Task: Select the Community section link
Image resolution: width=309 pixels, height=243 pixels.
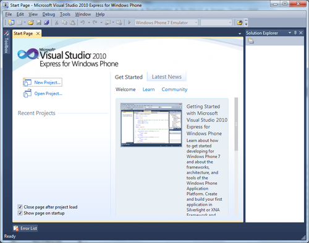Action: tap(174, 89)
